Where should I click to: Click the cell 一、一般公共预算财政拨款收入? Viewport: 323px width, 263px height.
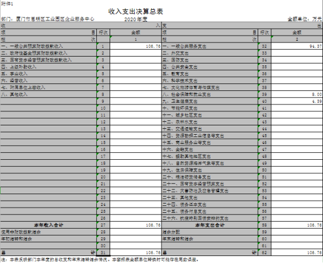(48, 46)
